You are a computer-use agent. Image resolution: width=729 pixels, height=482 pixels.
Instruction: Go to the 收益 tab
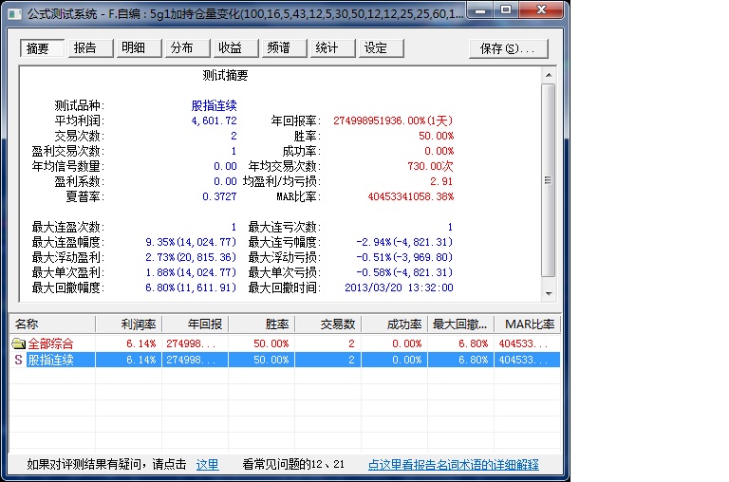pyautogui.click(x=231, y=48)
